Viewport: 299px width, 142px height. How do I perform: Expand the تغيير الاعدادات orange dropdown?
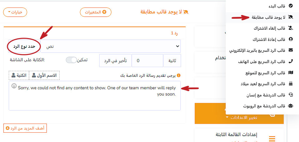tap(239, 117)
